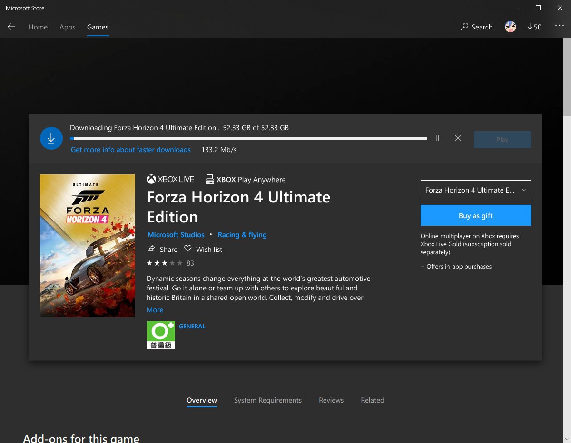The height and width of the screenshot is (443, 571).
Task: Click the star rating with 83 reviews
Action: (x=170, y=263)
